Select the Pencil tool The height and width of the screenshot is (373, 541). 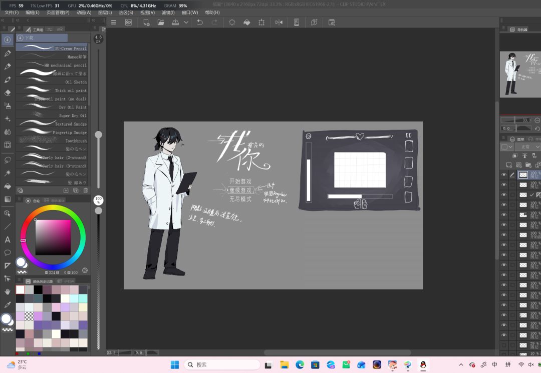[x=8, y=66]
